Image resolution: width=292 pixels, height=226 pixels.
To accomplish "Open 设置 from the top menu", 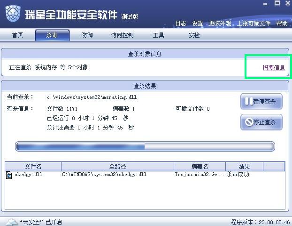I will click(197, 24).
